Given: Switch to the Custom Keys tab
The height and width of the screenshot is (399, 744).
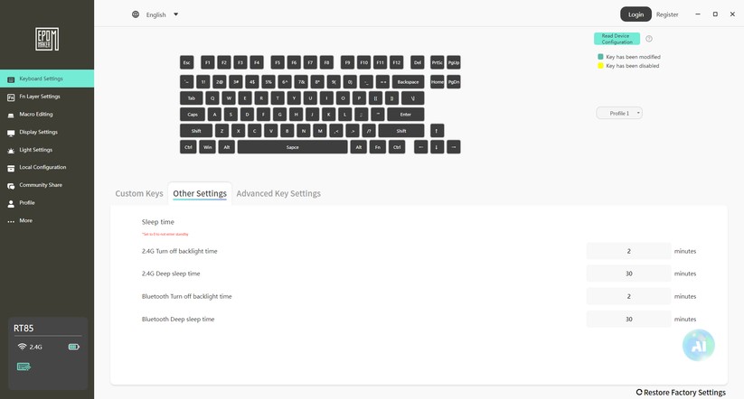Looking at the screenshot, I should point(139,193).
